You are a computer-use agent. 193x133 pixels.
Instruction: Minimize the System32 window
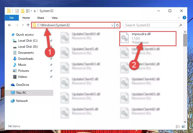tap(159, 11)
